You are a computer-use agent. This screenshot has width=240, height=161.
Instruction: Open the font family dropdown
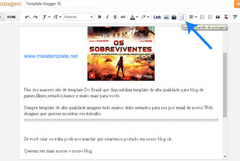(46, 17)
